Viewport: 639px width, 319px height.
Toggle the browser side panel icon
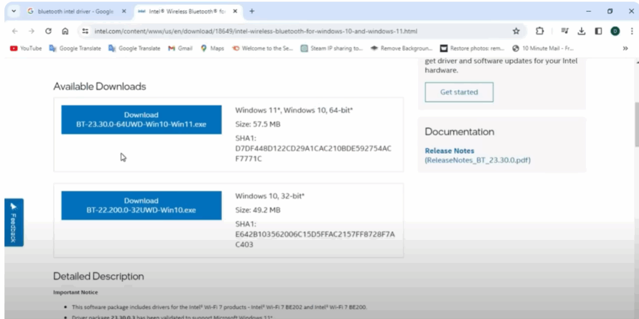[x=598, y=31]
